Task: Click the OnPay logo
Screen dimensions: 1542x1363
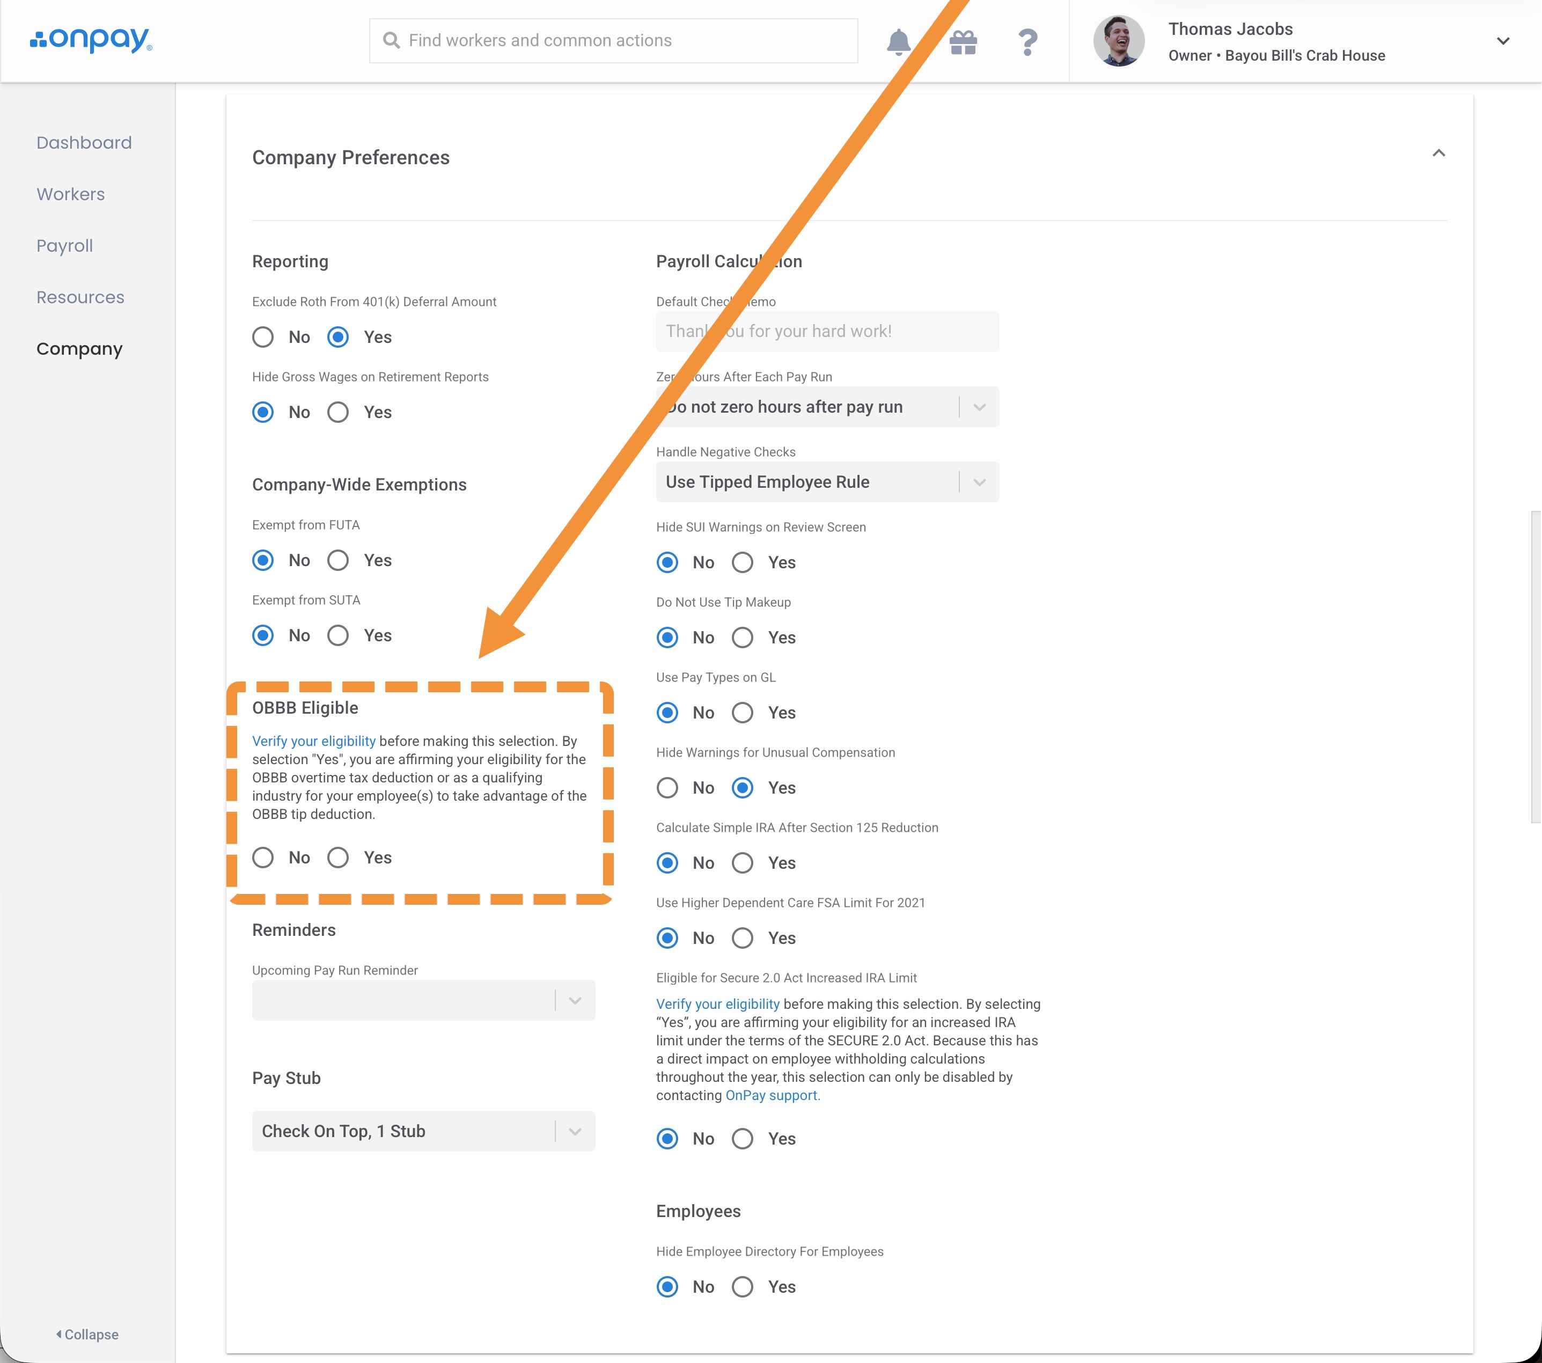Action: pos(91,40)
